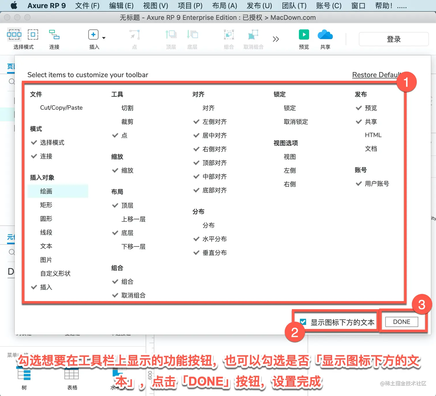Expand the toolbar overflow double-chevron

point(276,39)
